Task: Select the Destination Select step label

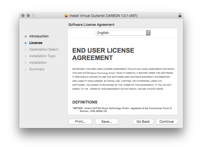Action: [44, 50]
